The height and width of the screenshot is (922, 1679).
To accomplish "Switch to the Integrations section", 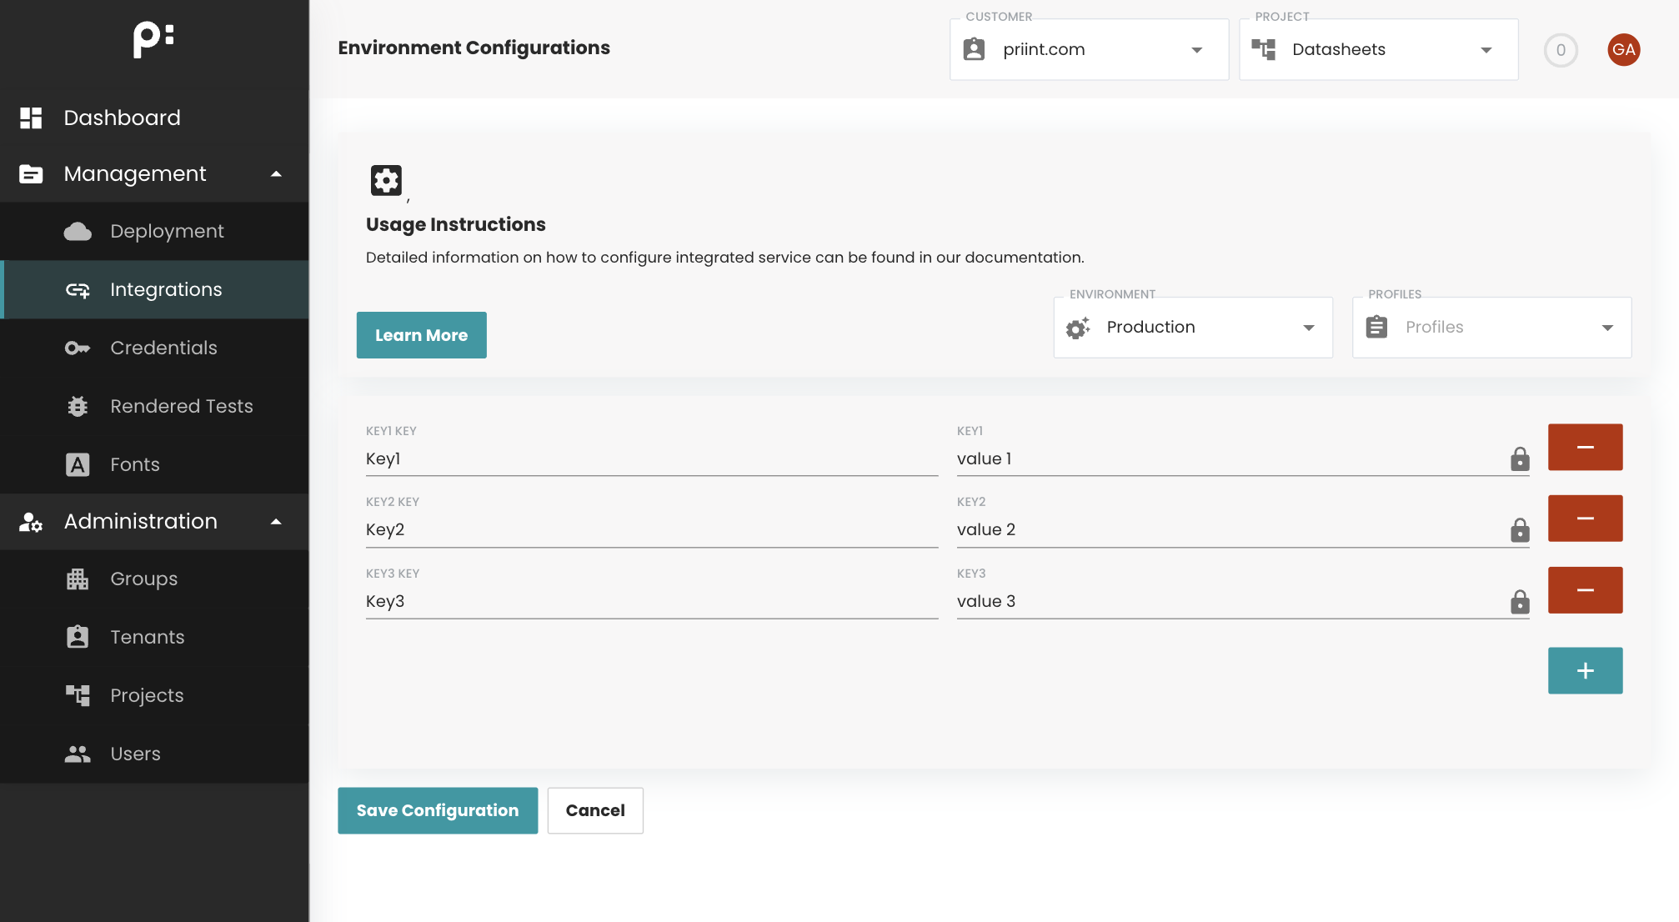I will 166,289.
